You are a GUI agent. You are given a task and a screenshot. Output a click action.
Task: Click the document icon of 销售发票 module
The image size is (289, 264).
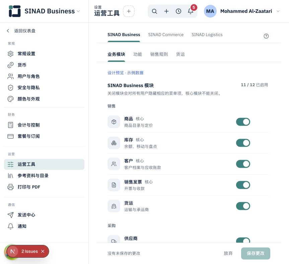[114, 185]
